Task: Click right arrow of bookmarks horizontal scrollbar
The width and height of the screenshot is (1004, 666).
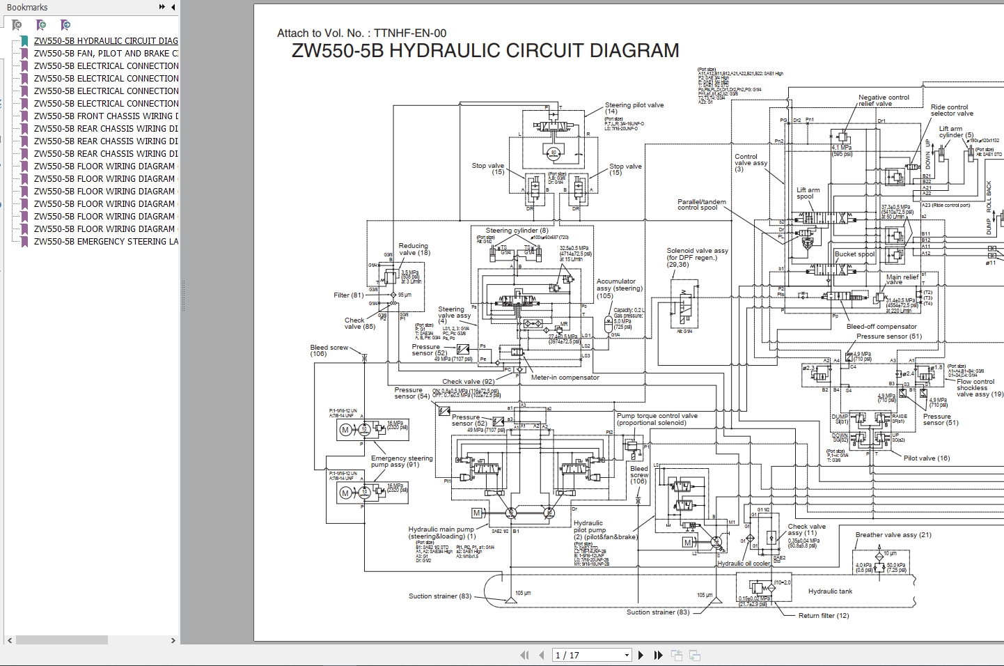Action: [x=173, y=640]
